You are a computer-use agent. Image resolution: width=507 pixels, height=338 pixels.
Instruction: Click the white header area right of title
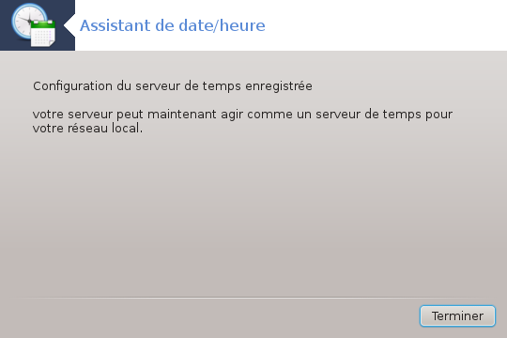pyautogui.click(x=385, y=25)
